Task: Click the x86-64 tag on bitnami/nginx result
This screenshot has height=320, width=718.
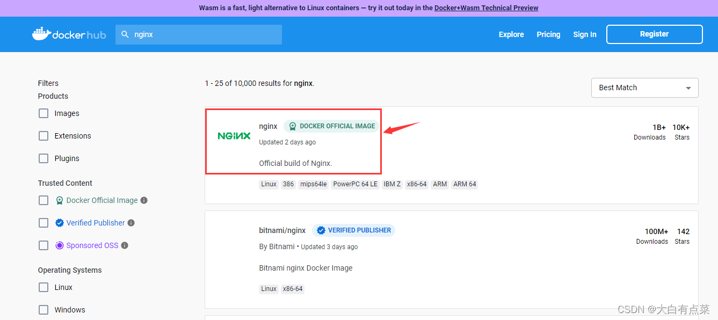Action: pos(293,289)
